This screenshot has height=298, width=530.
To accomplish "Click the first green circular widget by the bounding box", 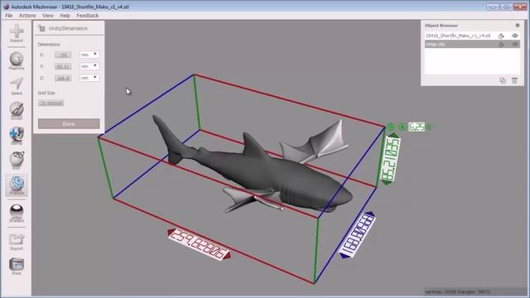I will [x=391, y=127].
